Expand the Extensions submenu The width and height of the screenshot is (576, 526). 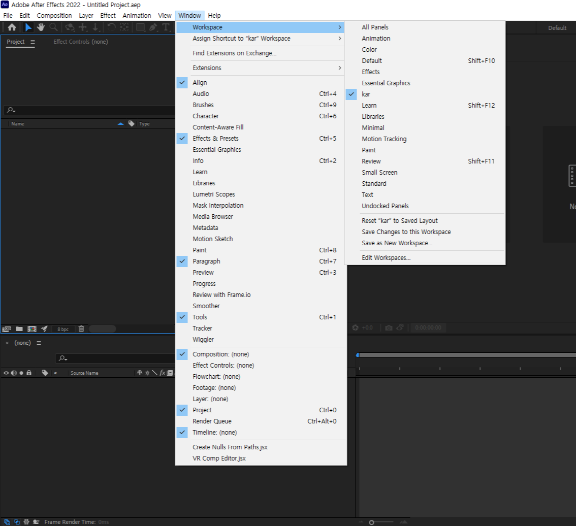260,68
